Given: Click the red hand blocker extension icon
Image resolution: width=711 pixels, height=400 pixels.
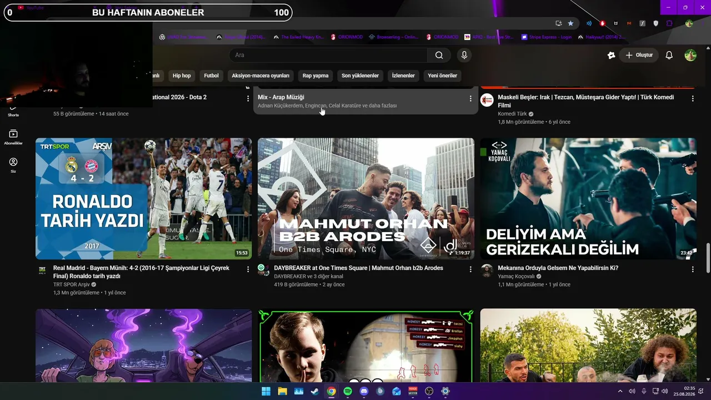Looking at the screenshot, I should pyautogui.click(x=603, y=23).
